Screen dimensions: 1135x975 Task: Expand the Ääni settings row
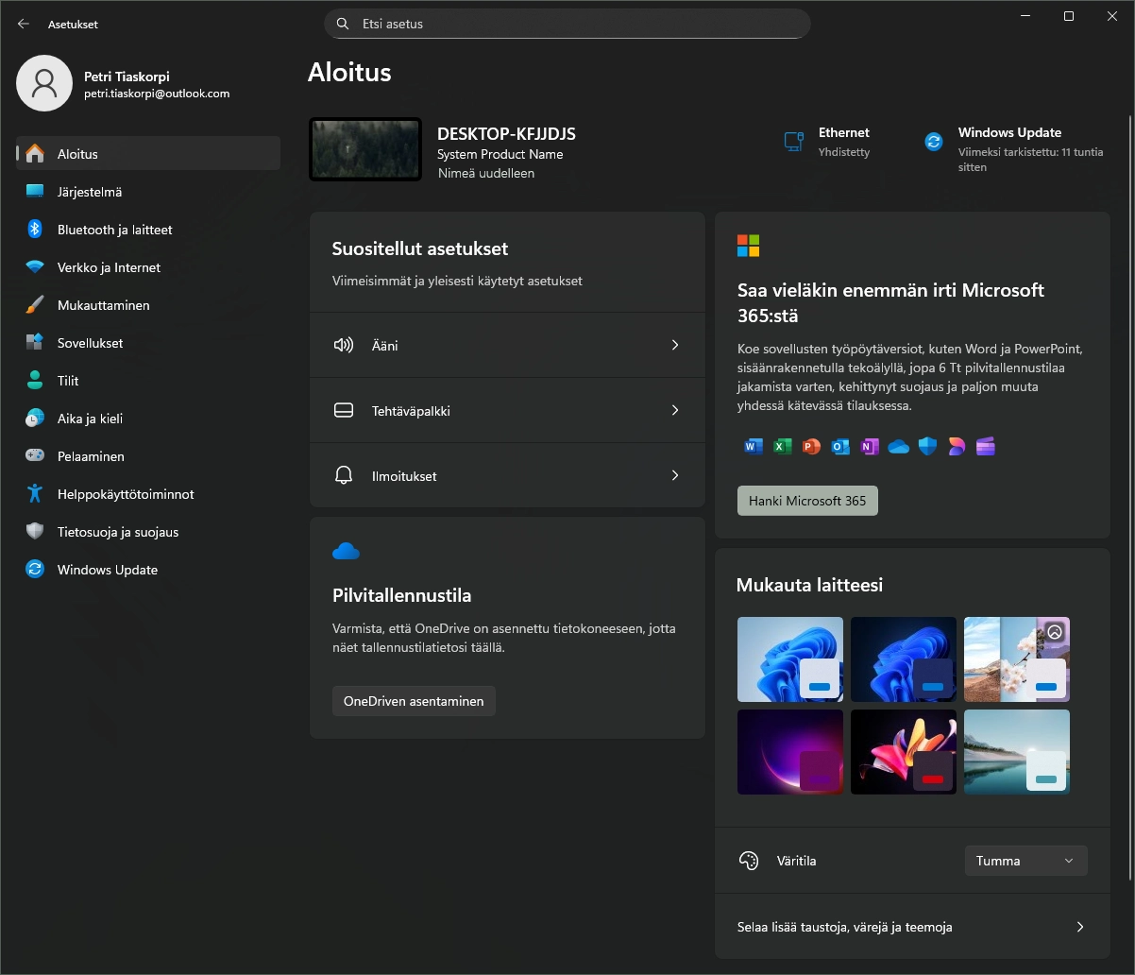507,346
